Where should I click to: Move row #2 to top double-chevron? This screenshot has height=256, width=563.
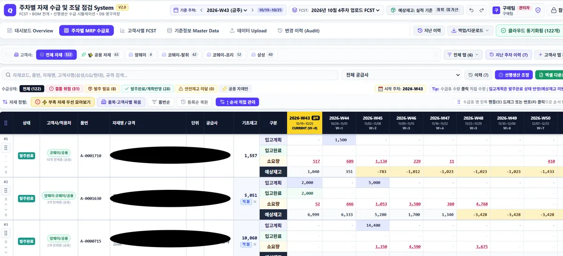coord(6,199)
